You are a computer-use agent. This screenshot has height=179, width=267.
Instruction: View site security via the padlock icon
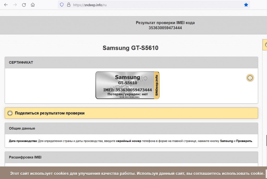69,5
